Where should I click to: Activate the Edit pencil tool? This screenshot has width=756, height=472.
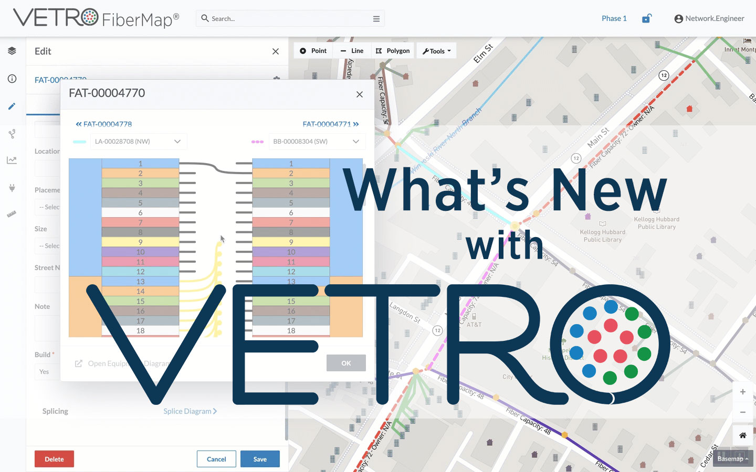pos(12,106)
